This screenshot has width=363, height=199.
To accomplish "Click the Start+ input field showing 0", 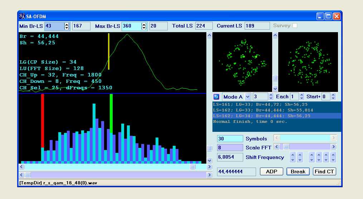I will [326, 97].
